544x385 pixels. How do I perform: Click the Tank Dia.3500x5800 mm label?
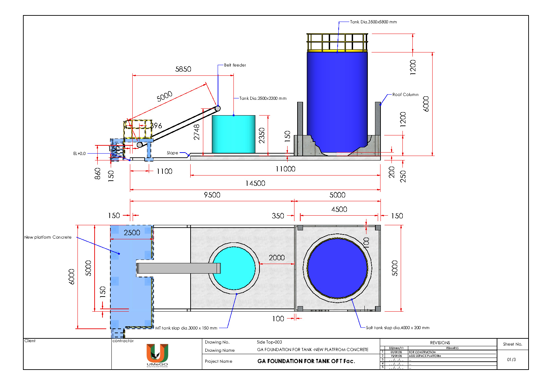pyautogui.click(x=373, y=22)
